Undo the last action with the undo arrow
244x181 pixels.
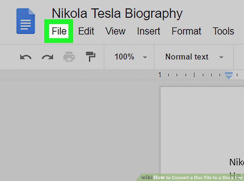click(26, 57)
